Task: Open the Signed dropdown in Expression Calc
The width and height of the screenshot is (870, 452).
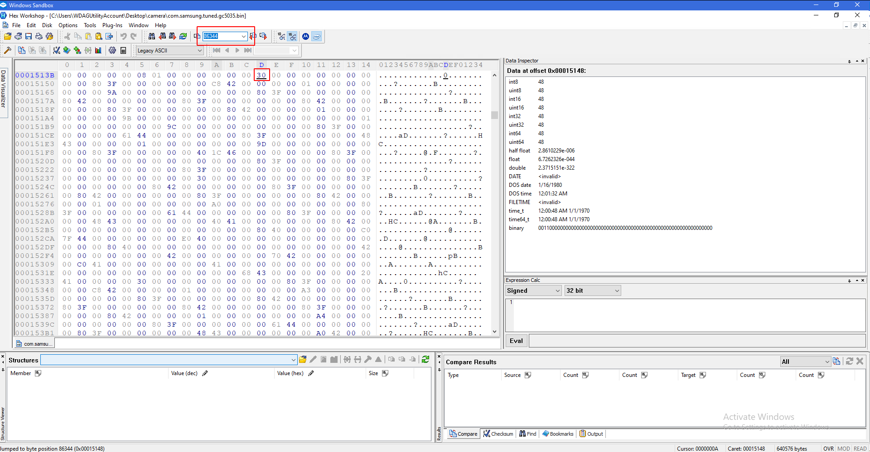Action: pyautogui.click(x=533, y=290)
